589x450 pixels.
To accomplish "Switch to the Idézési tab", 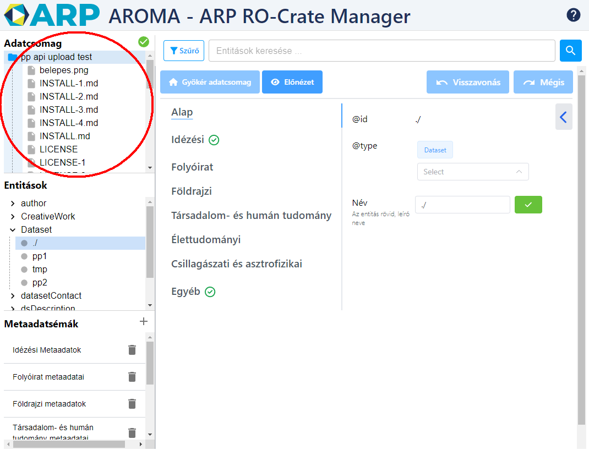I will [x=188, y=140].
